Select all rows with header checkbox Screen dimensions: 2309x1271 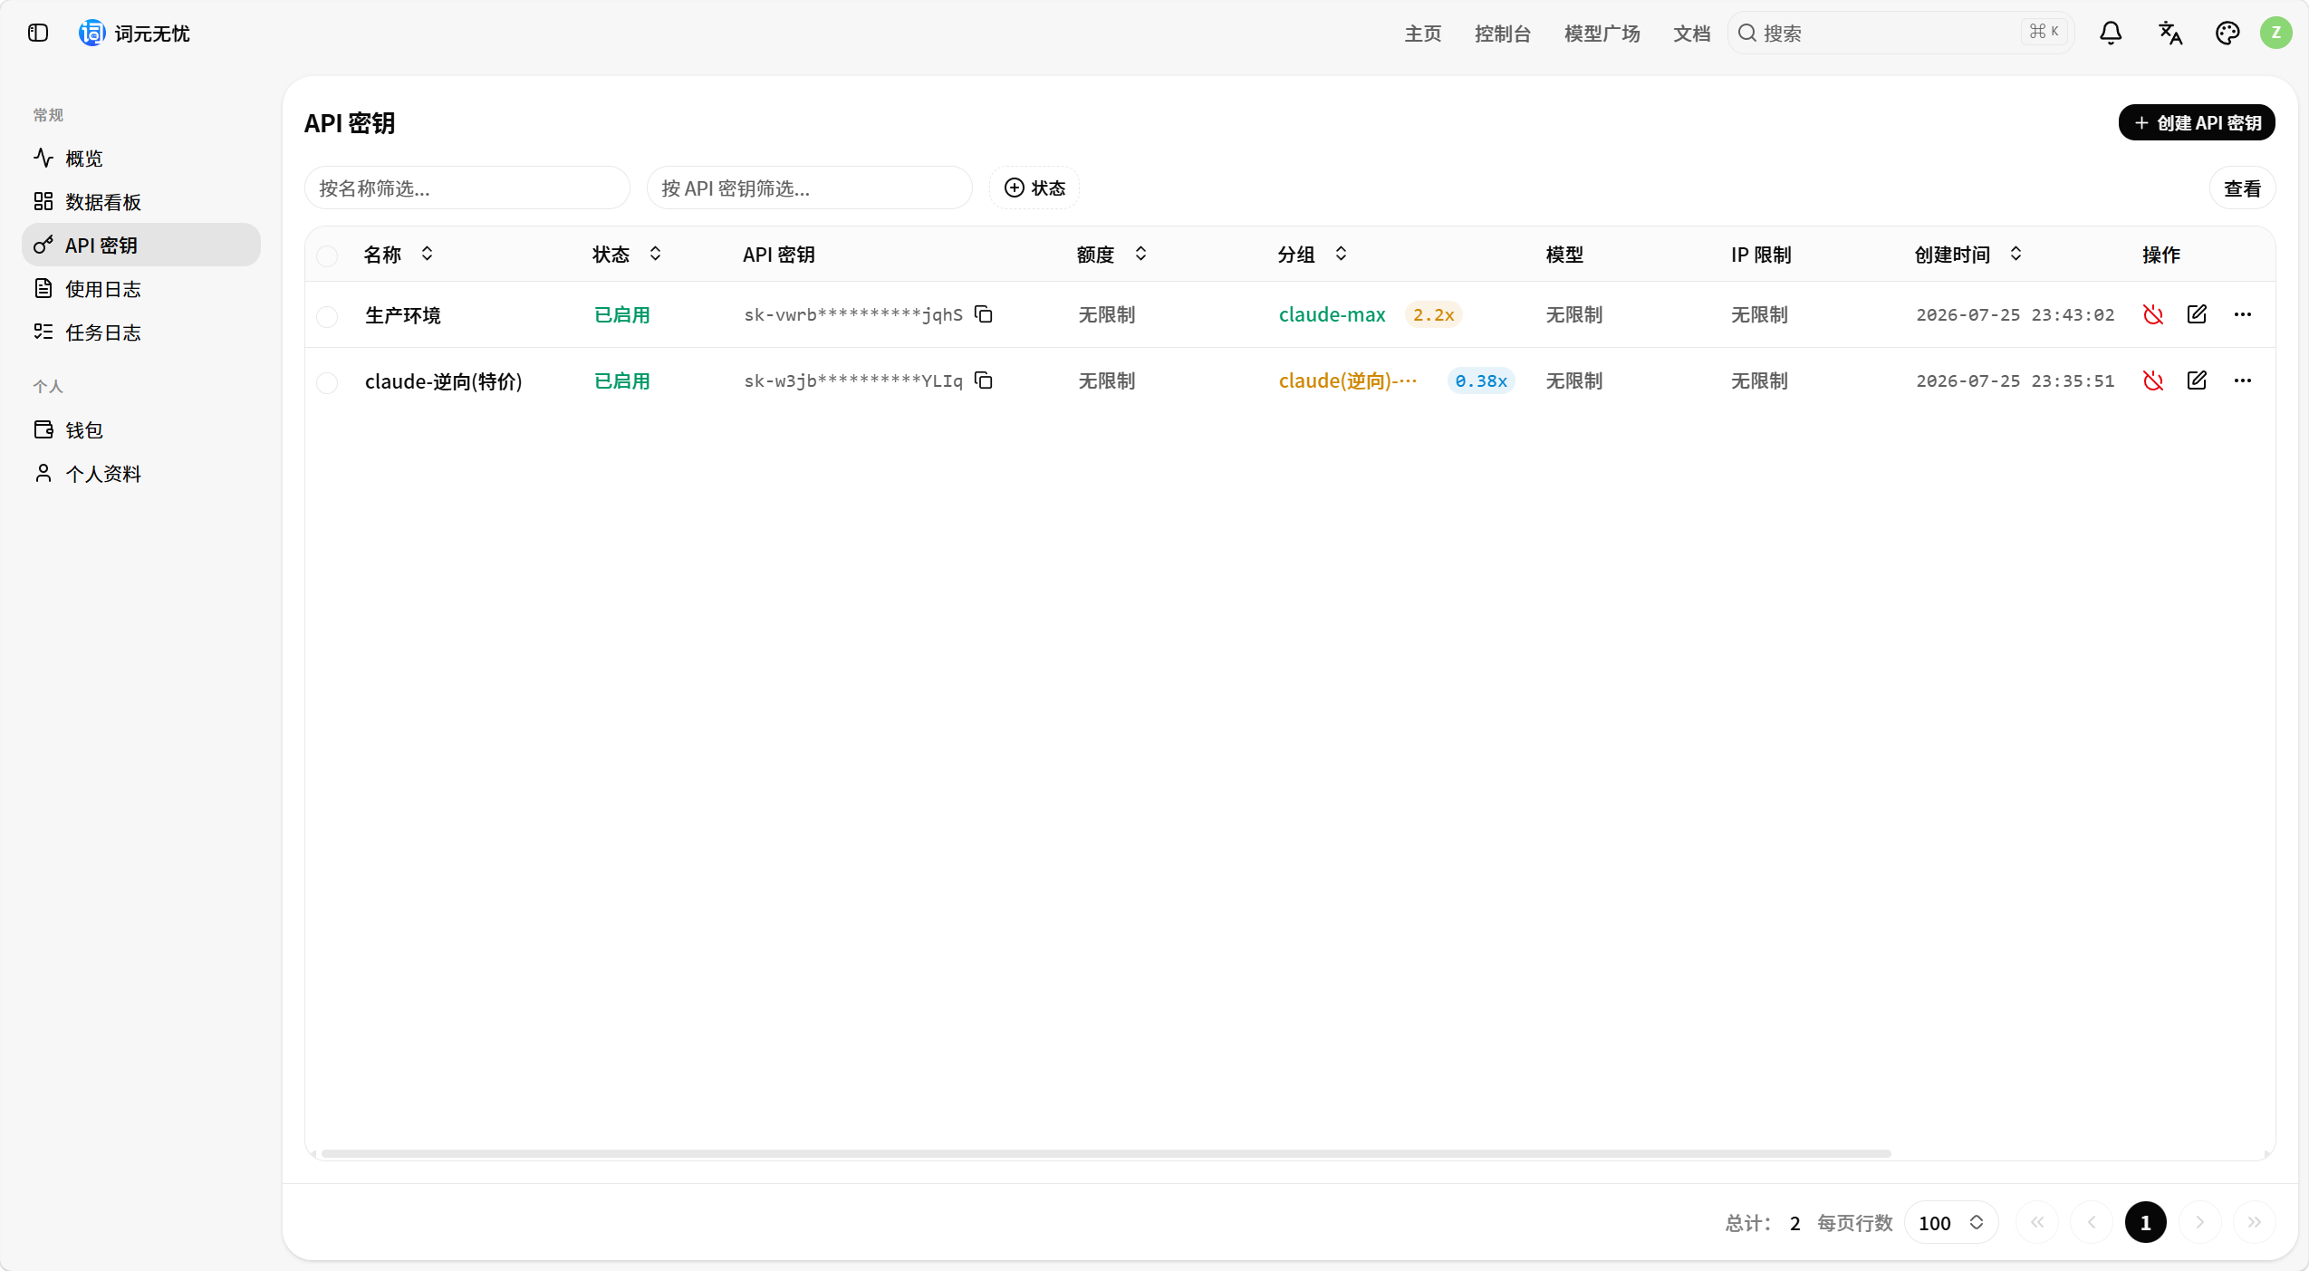tap(327, 255)
